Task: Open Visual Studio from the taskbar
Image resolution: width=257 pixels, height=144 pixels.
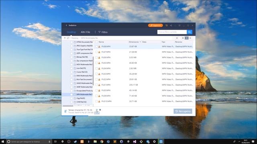Action: point(135,142)
